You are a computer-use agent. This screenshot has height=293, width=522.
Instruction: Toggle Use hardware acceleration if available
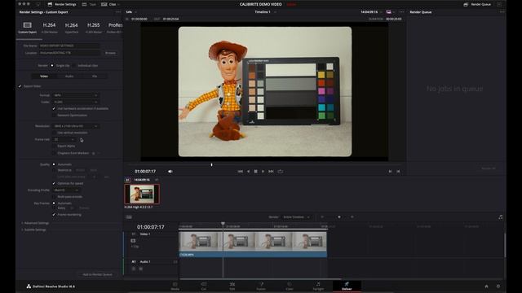(x=54, y=108)
